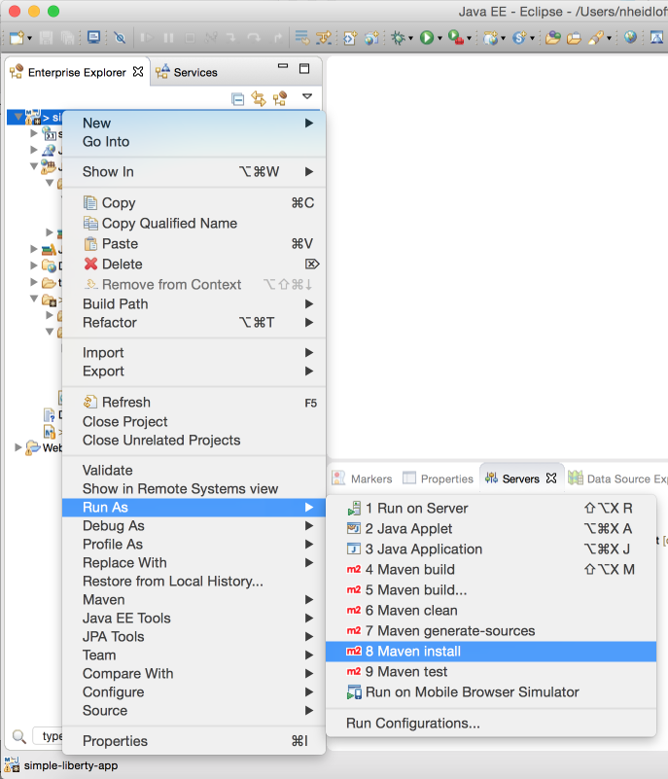This screenshot has height=779, width=668.
Task: Select 5 Maven build... option
Action: (491, 589)
